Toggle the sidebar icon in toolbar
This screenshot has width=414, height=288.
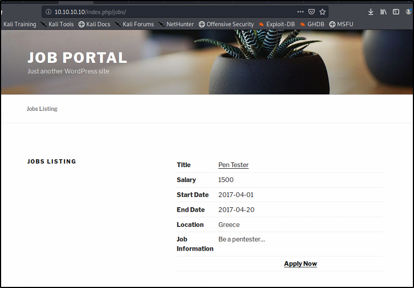396,12
